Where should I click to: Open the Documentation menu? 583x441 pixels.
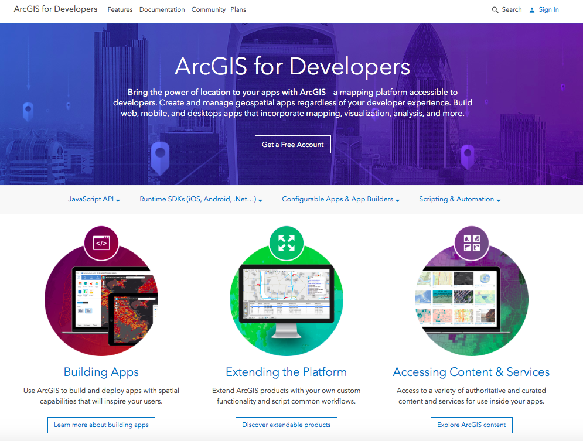(x=162, y=9)
